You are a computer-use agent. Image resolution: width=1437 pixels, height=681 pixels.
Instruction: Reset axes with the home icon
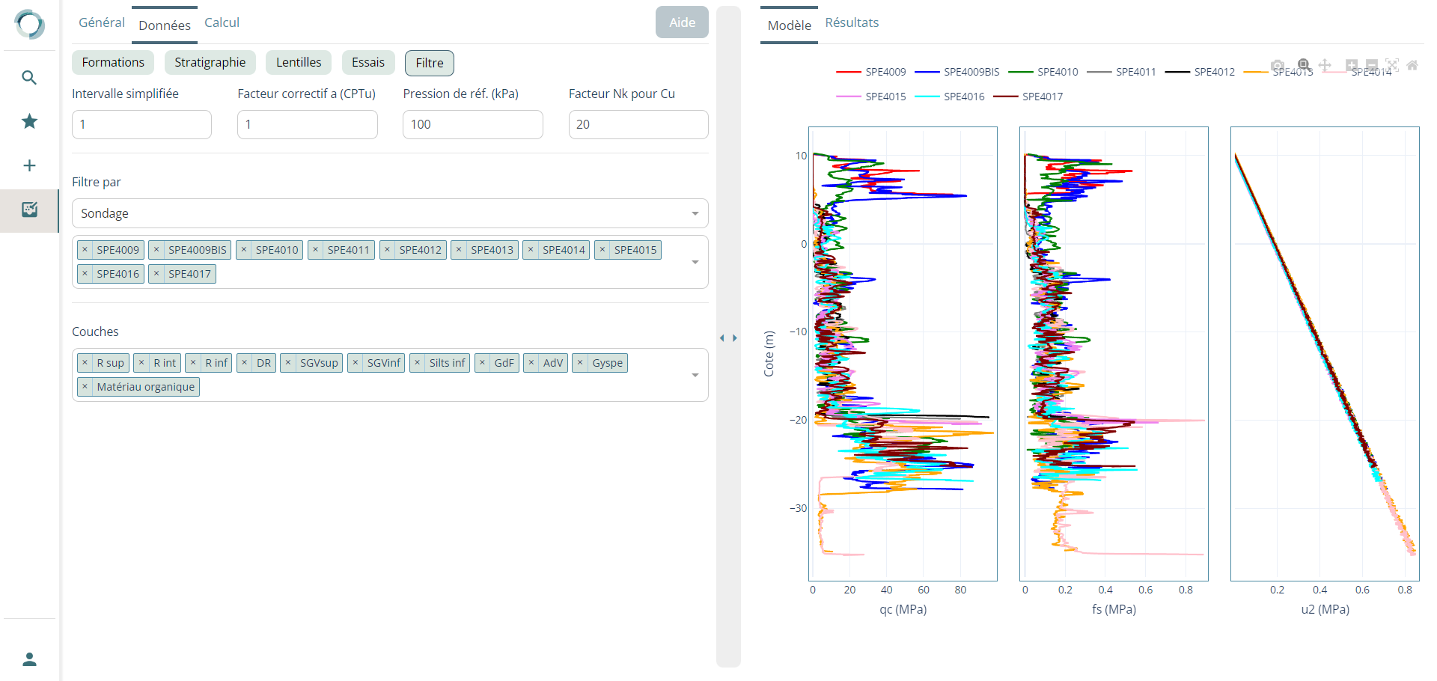[x=1412, y=66]
